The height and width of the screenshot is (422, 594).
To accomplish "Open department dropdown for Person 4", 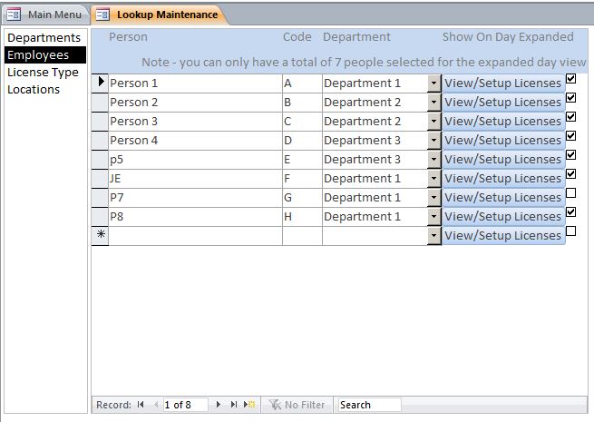I will (x=433, y=141).
